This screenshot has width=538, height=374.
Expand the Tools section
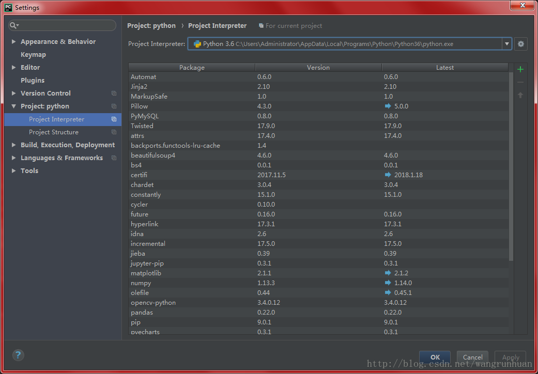(x=14, y=170)
